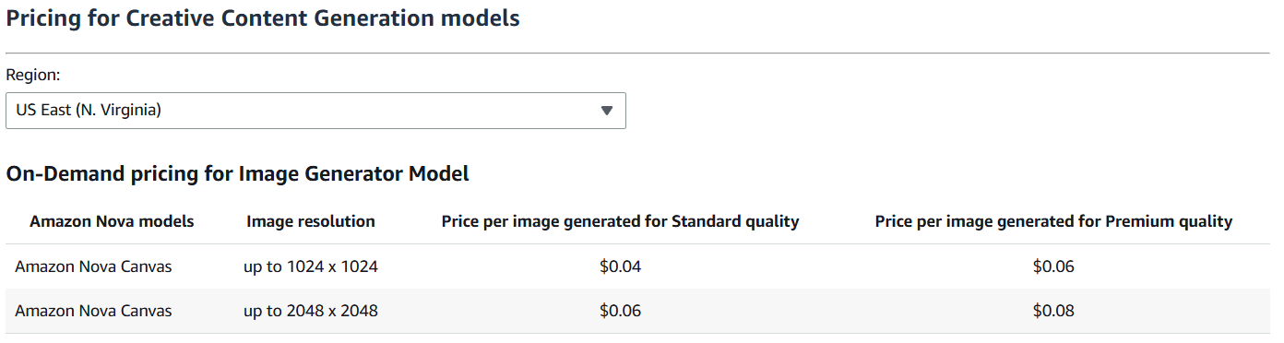The height and width of the screenshot is (343, 1284).
Task: Click the Pricing for Creative Content Generation heading
Action: click(263, 18)
